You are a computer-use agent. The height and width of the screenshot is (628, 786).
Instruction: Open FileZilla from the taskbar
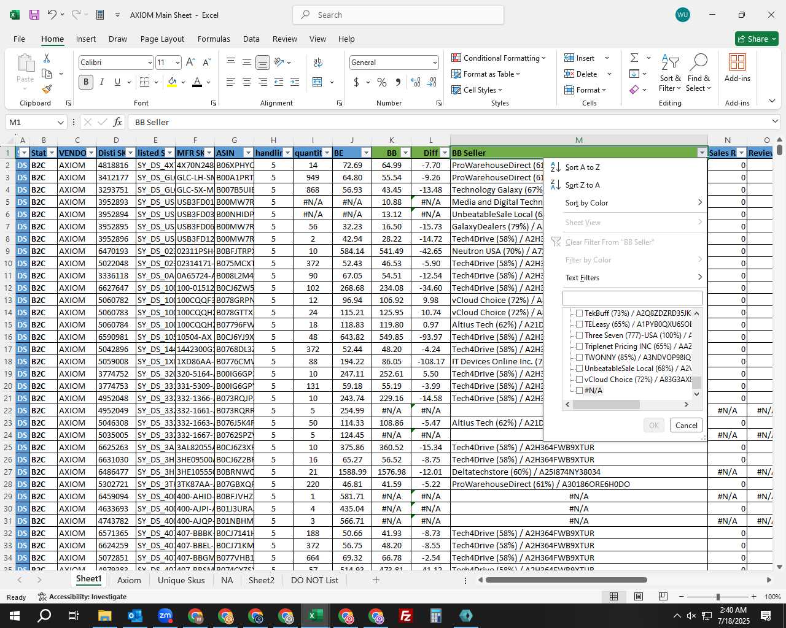406,616
